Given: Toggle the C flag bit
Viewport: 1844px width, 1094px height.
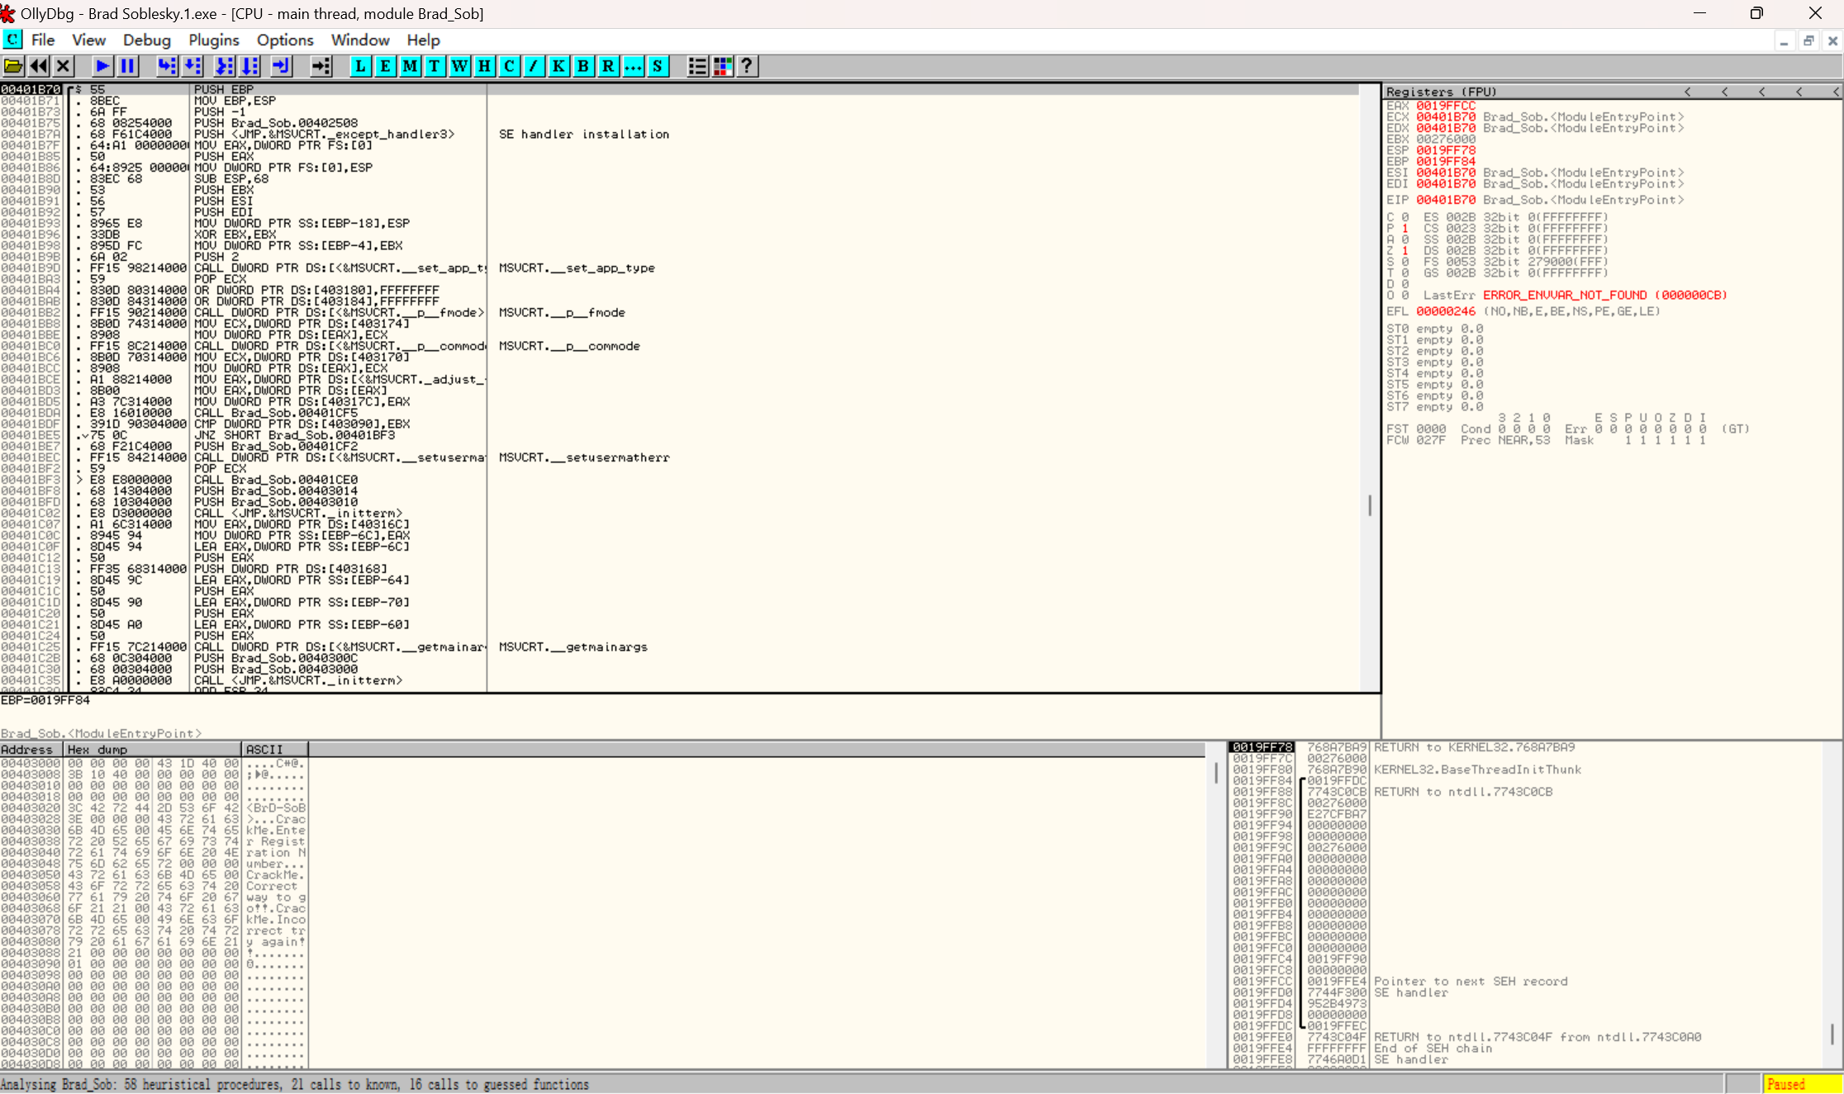Looking at the screenshot, I should (1404, 217).
